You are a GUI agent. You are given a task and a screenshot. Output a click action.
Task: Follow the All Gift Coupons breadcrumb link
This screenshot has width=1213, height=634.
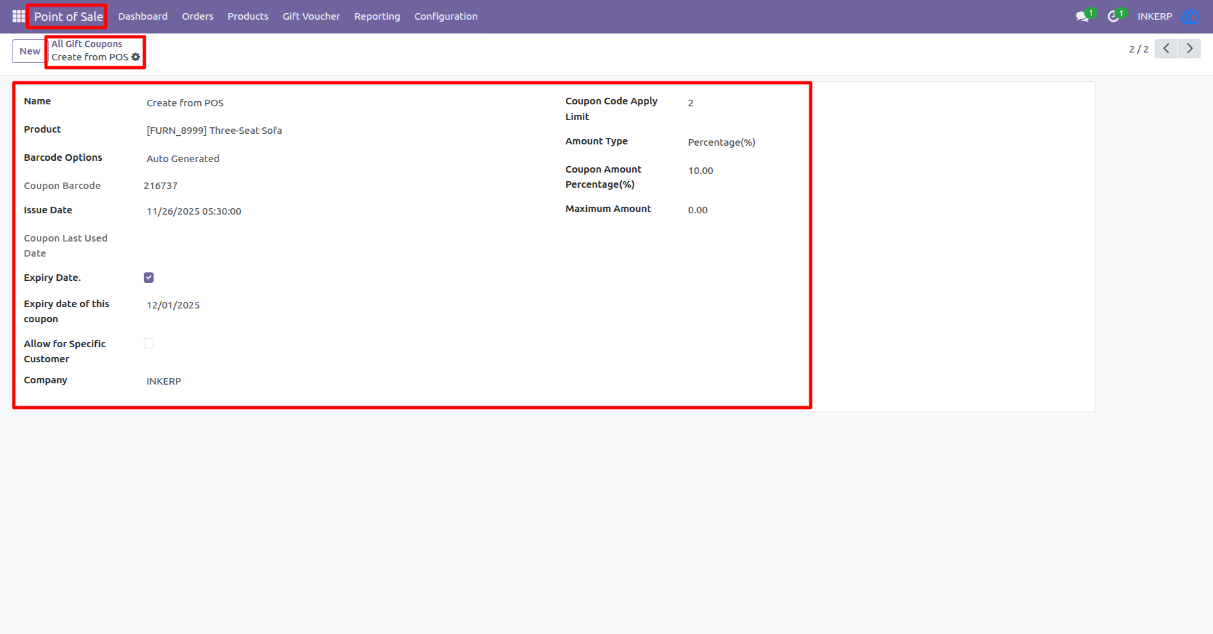87,44
